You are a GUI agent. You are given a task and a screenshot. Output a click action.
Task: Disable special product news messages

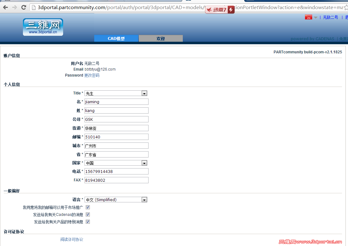[x=88, y=222]
